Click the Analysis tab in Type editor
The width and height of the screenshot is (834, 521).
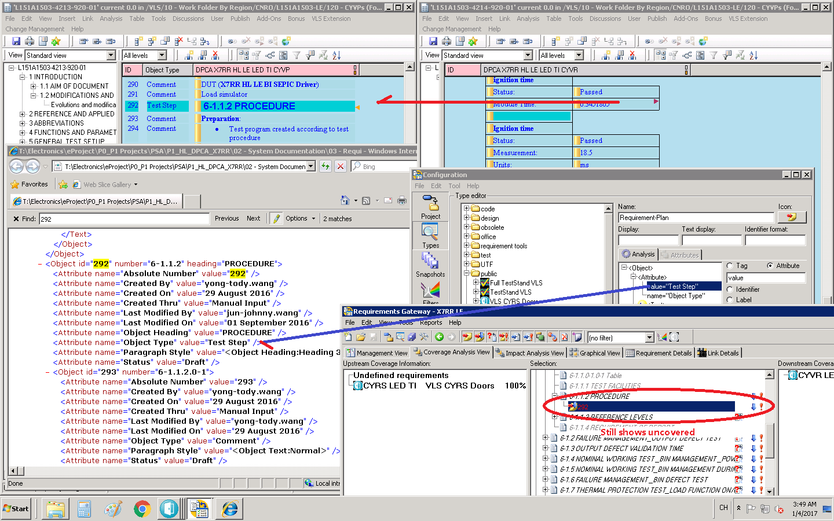point(638,254)
